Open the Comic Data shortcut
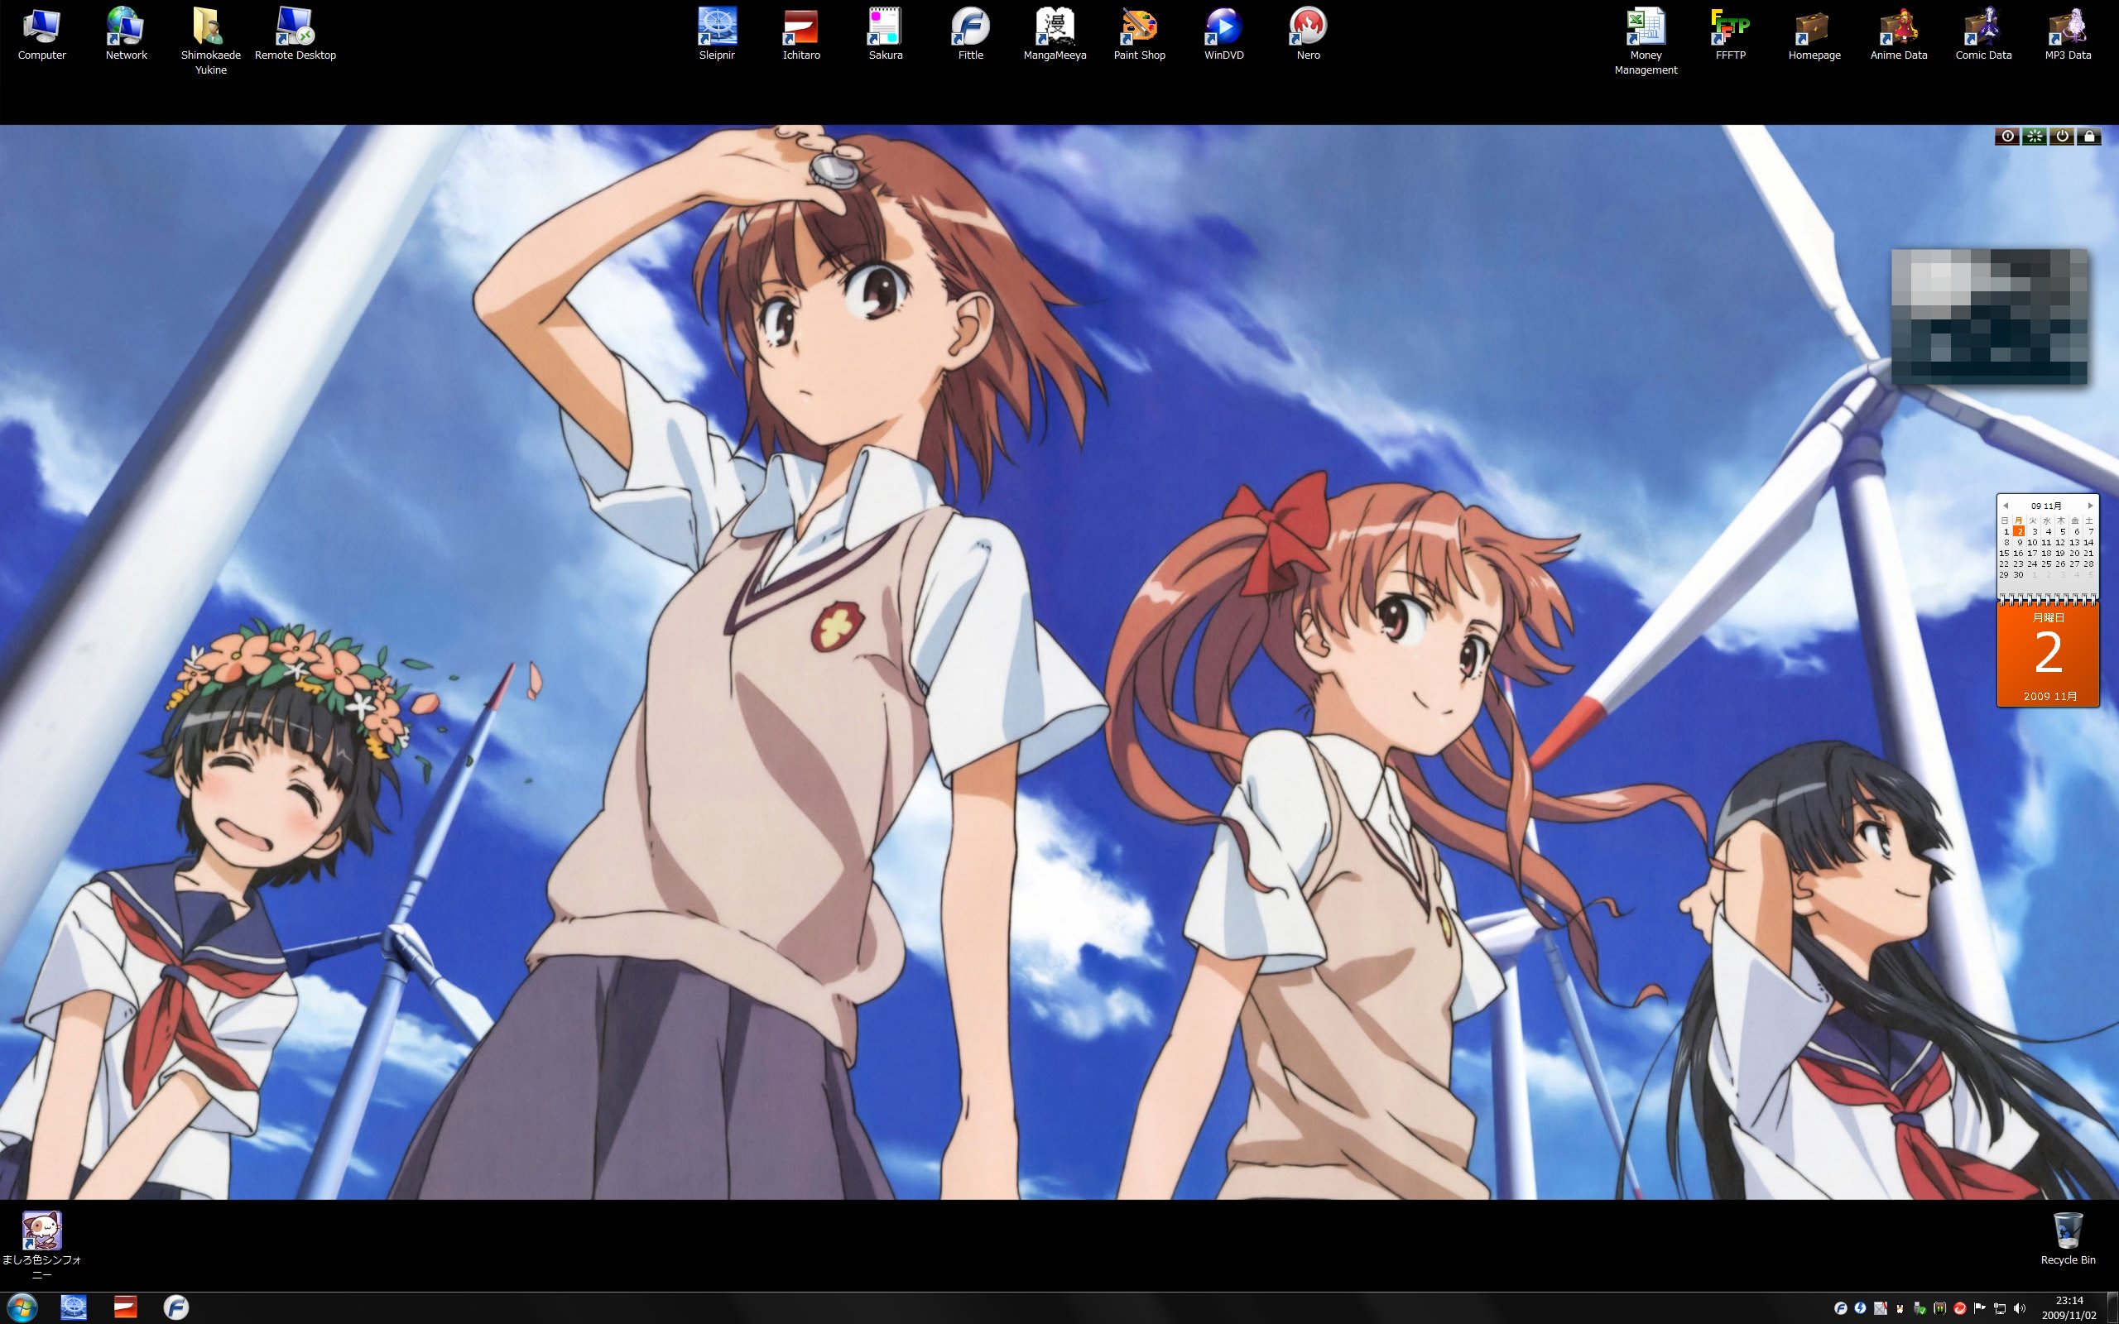Viewport: 2119px width, 1324px height. click(x=1983, y=35)
